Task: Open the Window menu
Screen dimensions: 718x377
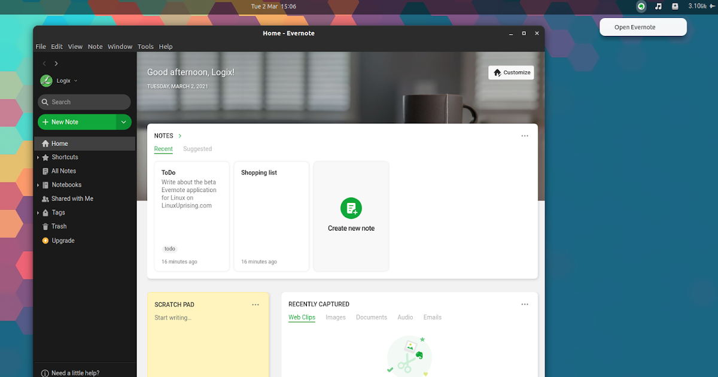Action: [x=120, y=47]
